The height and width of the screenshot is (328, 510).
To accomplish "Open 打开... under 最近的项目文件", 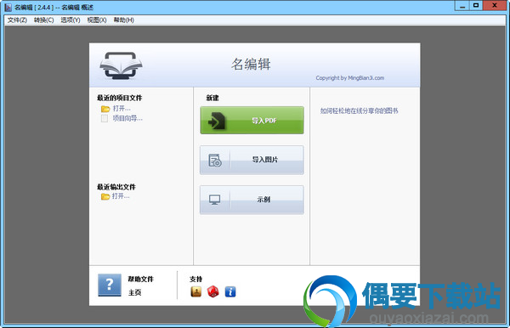I will tap(122, 108).
